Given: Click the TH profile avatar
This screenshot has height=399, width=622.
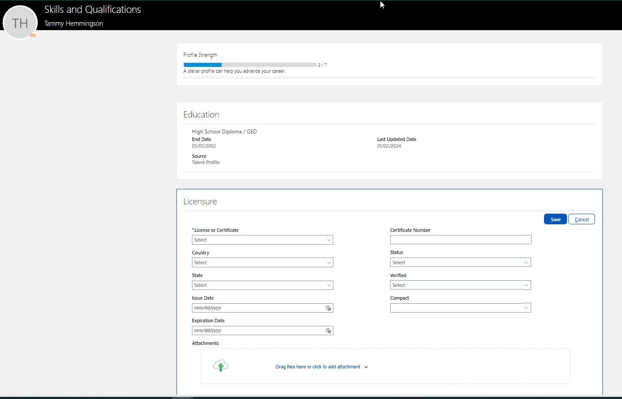Looking at the screenshot, I should 20,22.
